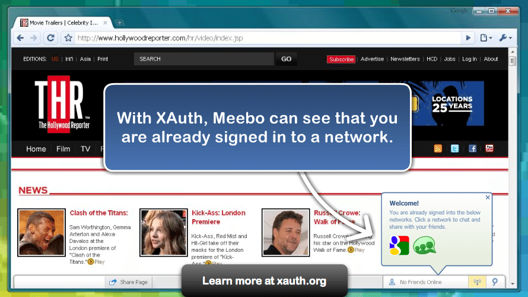The image size is (528, 297).
Task: Select the Int'l edition
Action: click(69, 59)
